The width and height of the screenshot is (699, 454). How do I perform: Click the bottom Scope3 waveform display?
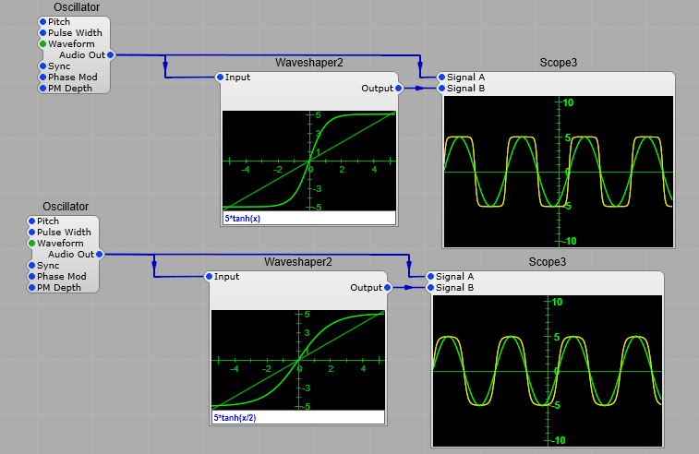point(548,371)
